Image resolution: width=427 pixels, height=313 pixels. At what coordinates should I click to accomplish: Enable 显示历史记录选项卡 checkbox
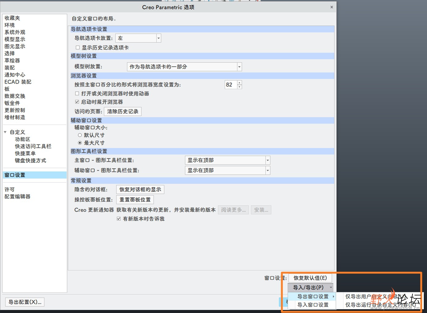tap(78, 48)
